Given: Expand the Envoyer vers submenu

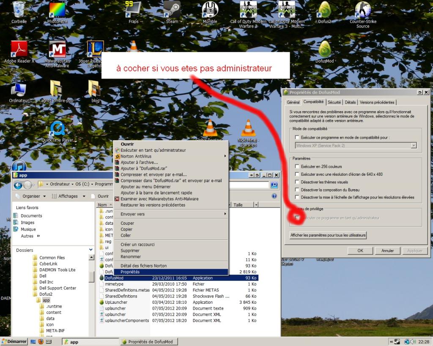Looking at the screenshot, I should coord(225,214).
